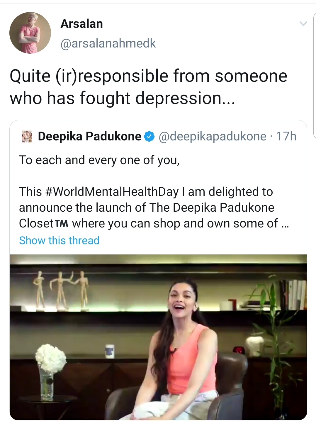Tap the blue verified badge
This screenshot has width=316, height=423.
pos(149,137)
